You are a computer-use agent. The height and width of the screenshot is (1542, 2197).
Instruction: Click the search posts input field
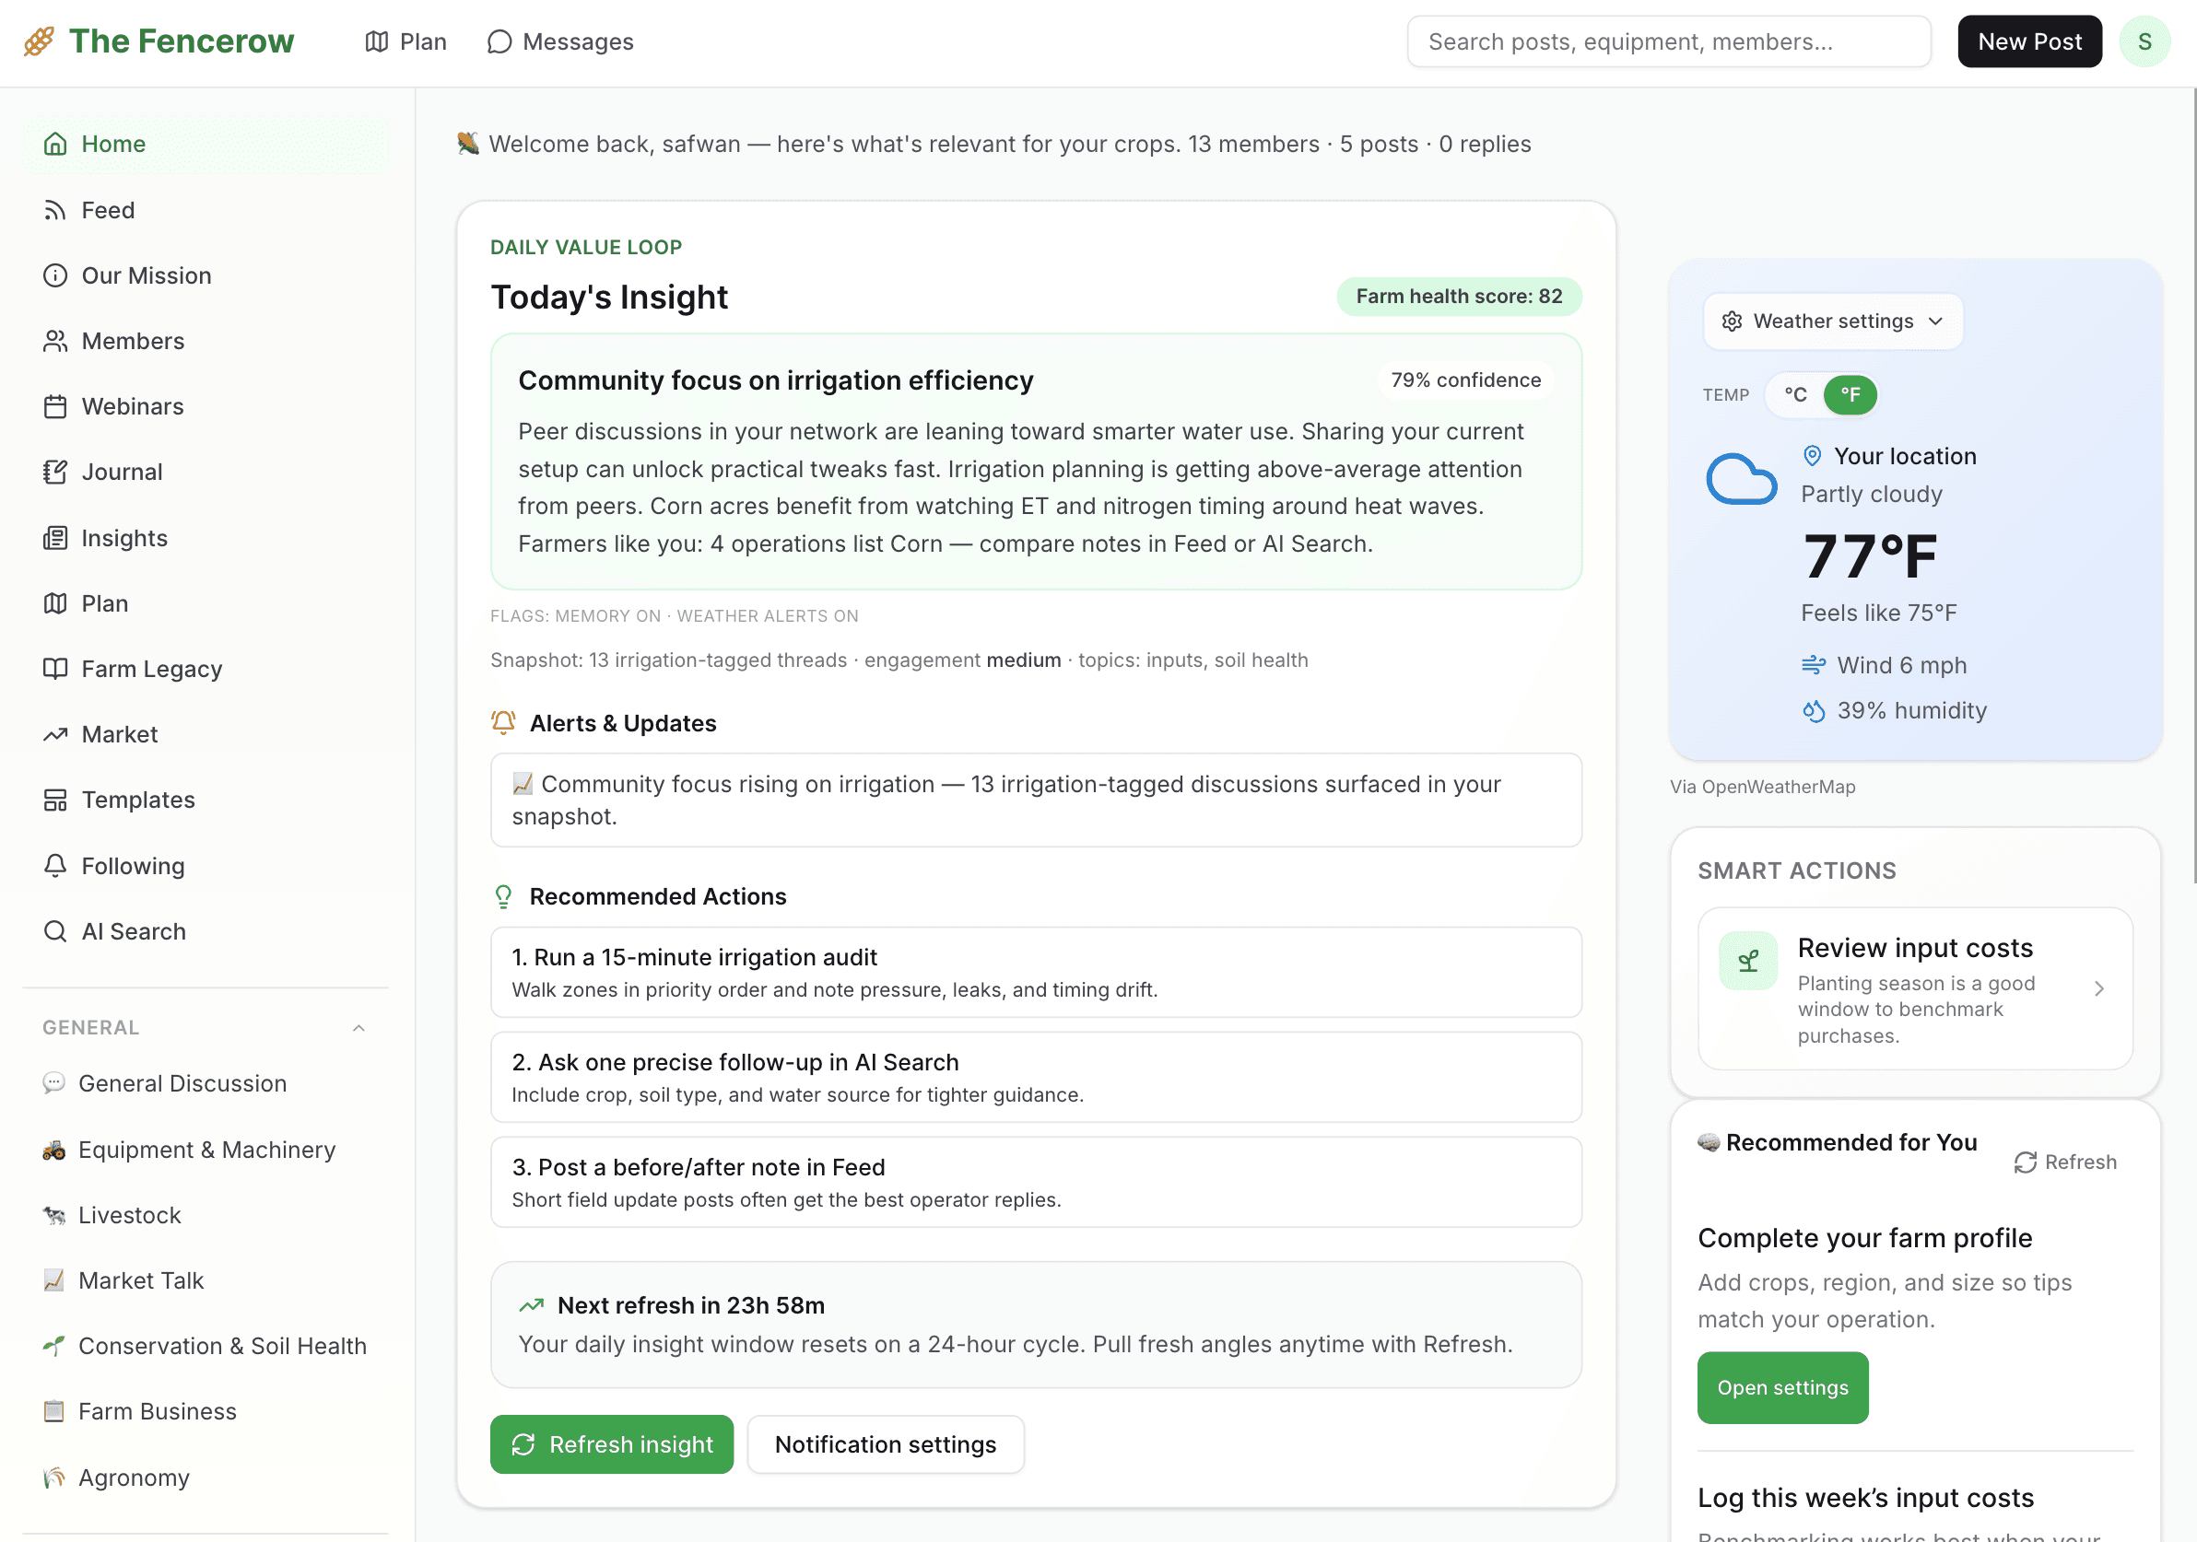pyautogui.click(x=1669, y=42)
